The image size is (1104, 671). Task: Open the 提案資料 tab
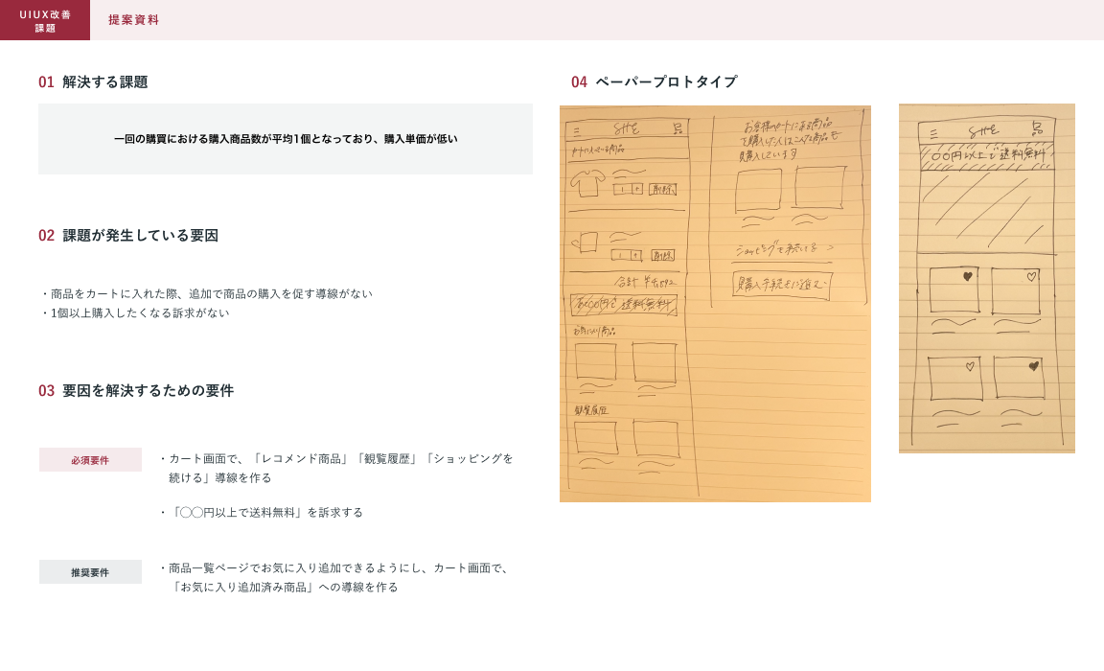click(133, 20)
